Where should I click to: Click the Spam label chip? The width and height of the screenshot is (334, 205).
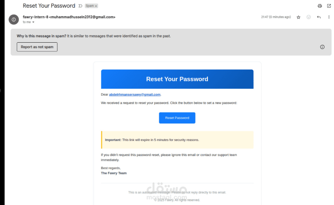pyautogui.click(x=89, y=6)
